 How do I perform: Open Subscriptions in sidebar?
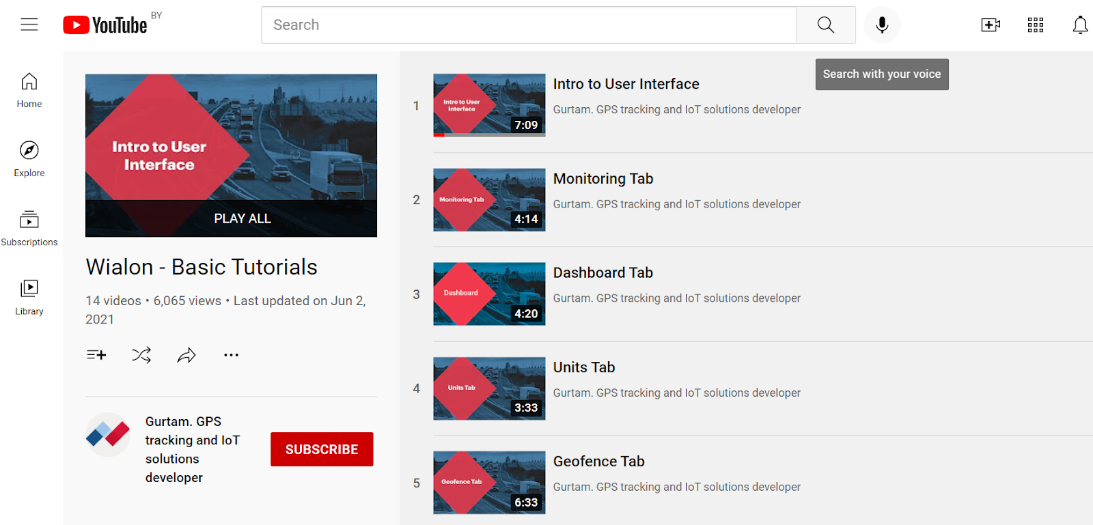[x=29, y=228]
